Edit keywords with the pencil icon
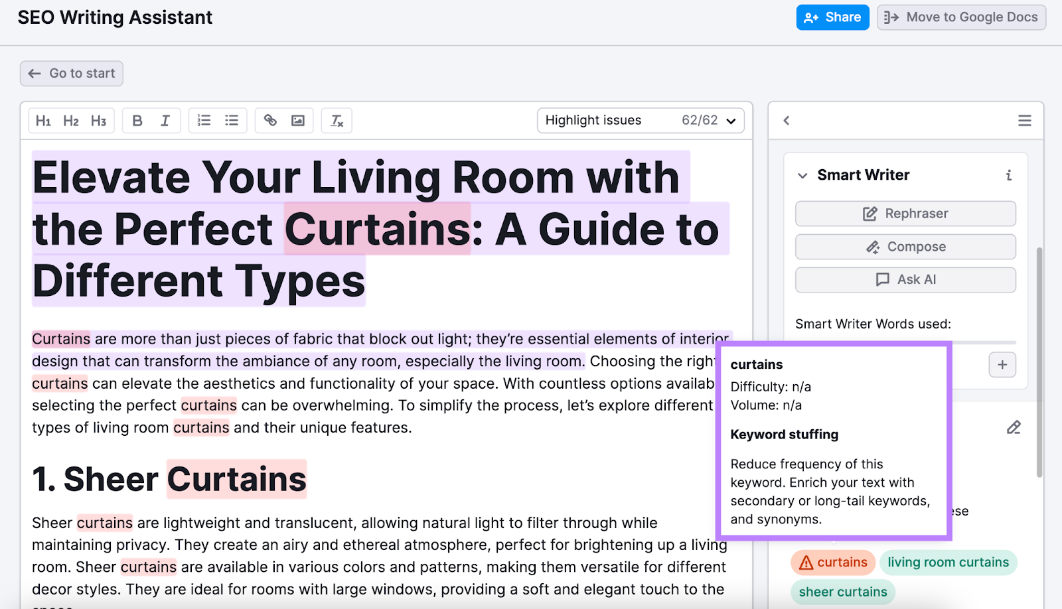Viewport: 1062px width, 609px height. 1014,427
